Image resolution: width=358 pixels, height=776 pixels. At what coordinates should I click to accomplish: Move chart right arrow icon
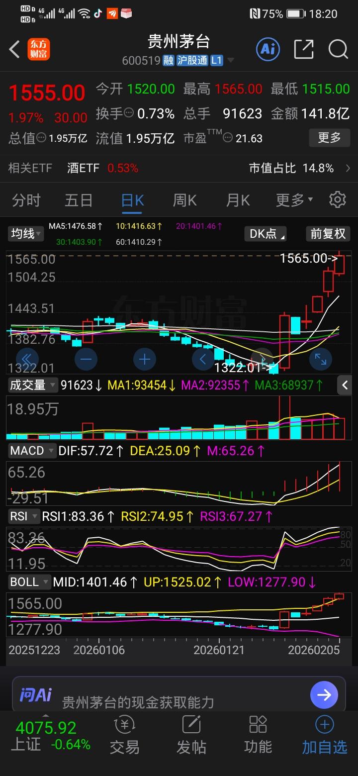click(x=262, y=359)
